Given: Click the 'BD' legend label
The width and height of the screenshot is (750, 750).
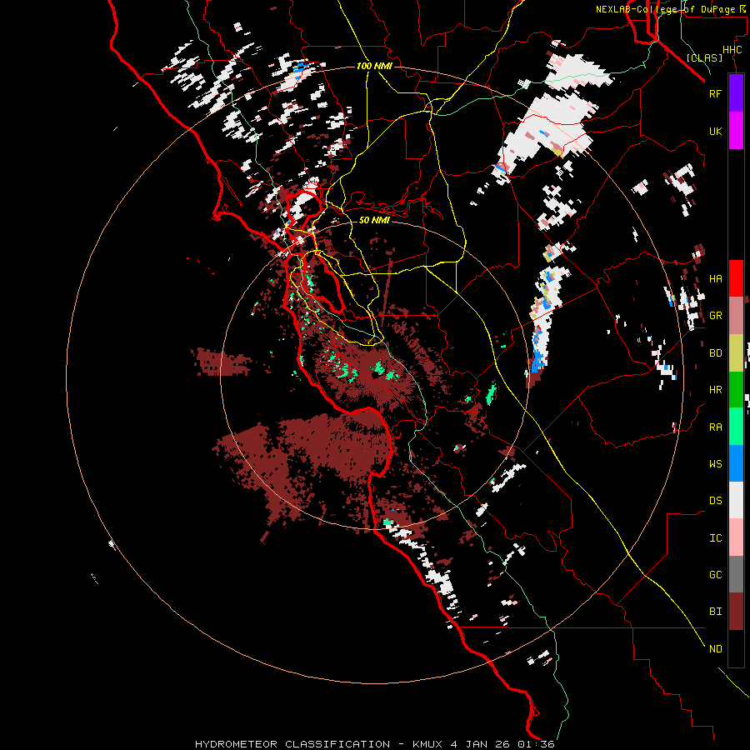Looking at the screenshot, I should click(715, 353).
